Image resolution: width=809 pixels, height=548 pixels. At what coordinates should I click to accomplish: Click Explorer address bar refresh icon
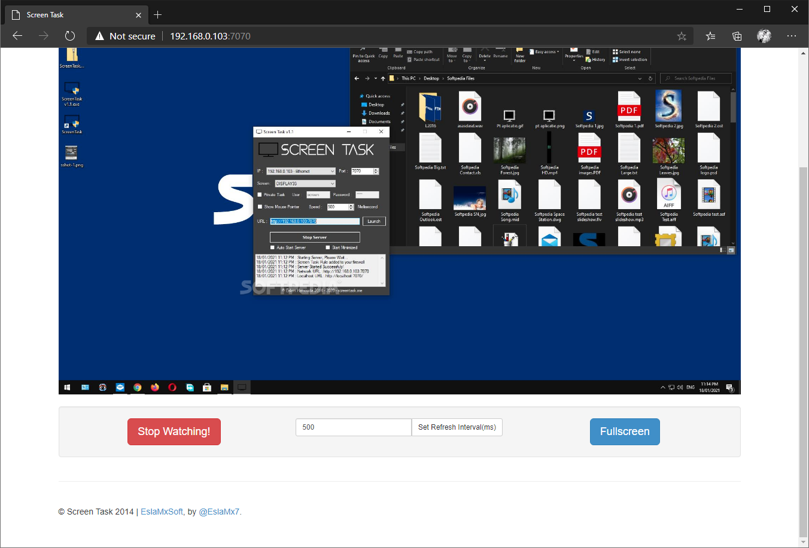pyautogui.click(x=650, y=78)
